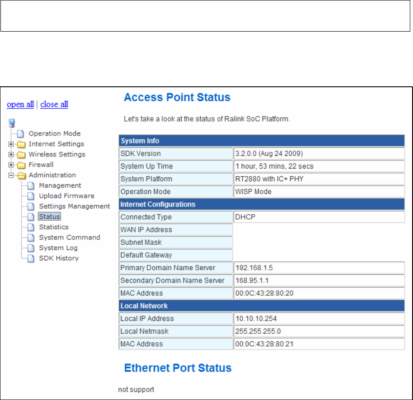Click the Wireless Settings folder icon
Image resolution: width=413 pixels, height=400 pixels.
(x=21, y=155)
